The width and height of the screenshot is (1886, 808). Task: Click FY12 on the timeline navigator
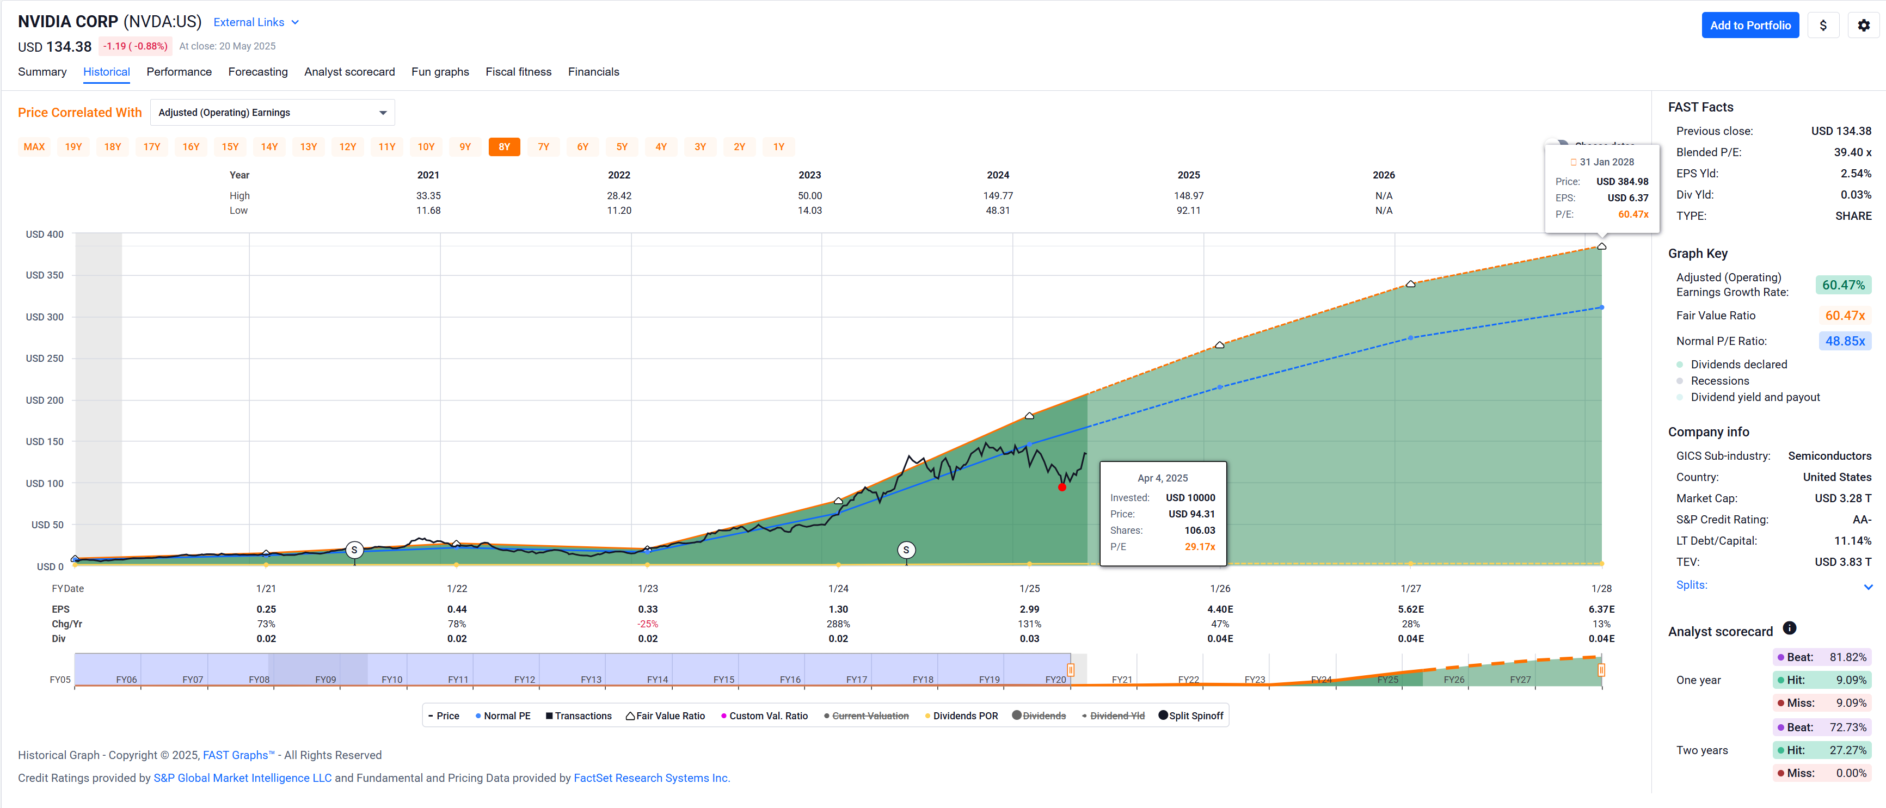[x=524, y=679]
